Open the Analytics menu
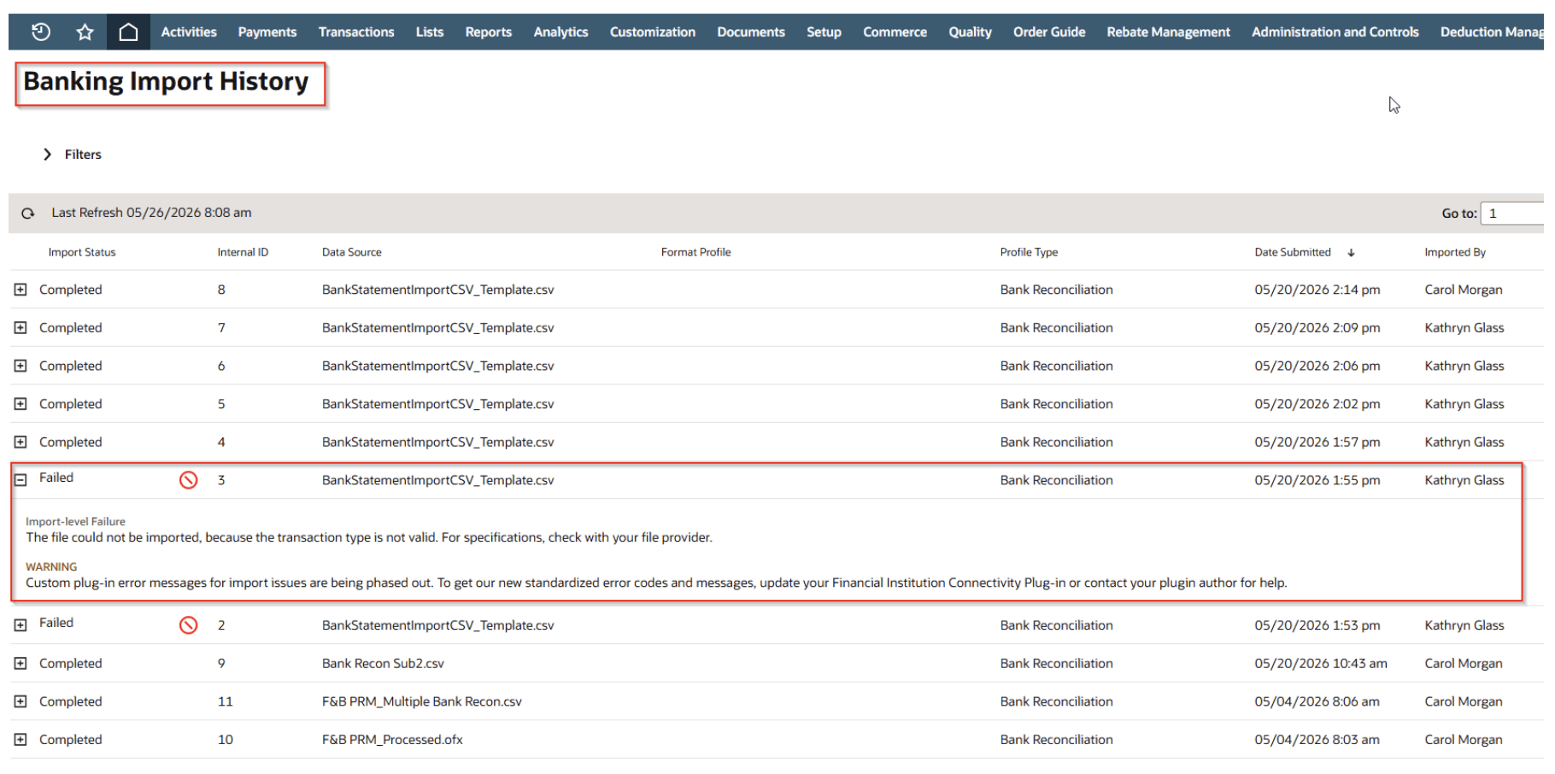Screen dimensions: 1555x774 pyautogui.click(x=560, y=32)
